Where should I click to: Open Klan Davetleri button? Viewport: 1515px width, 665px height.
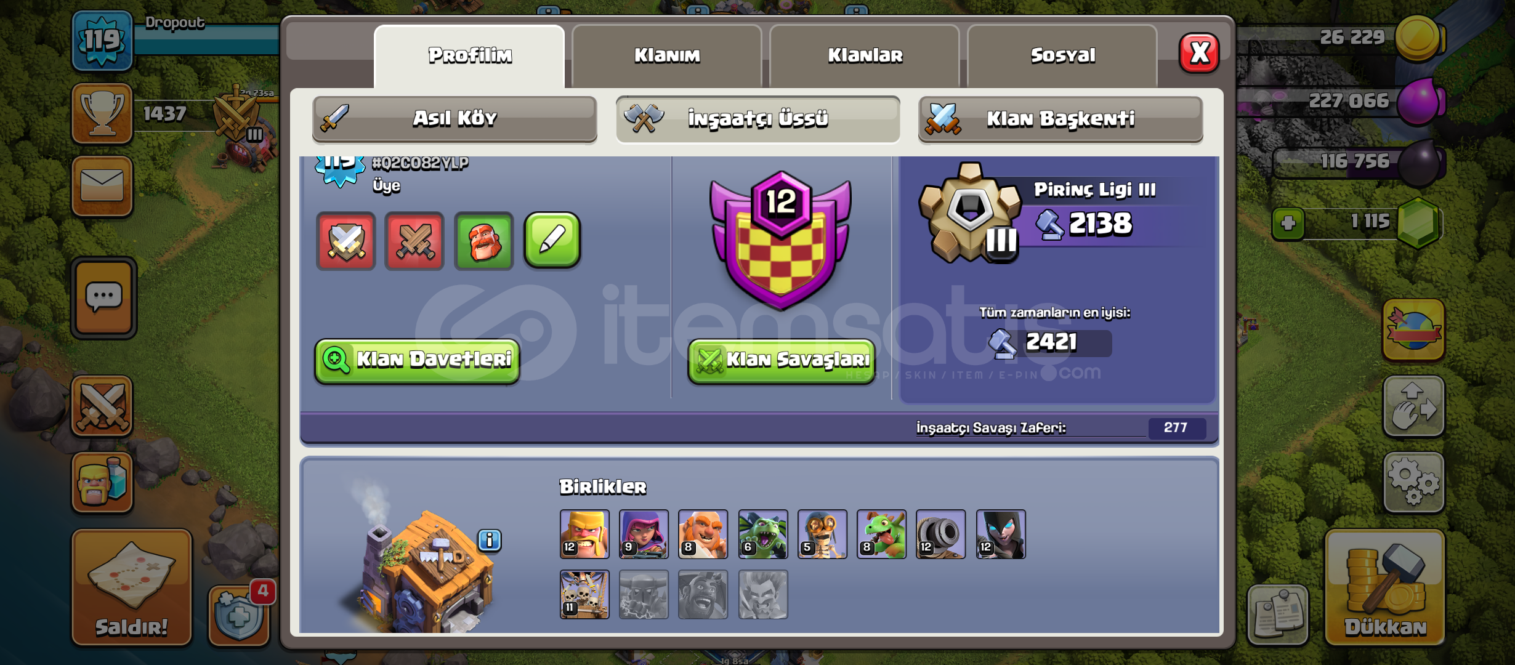pos(418,361)
